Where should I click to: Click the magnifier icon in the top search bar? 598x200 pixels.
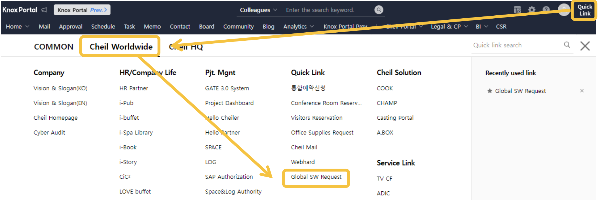[x=379, y=10]
